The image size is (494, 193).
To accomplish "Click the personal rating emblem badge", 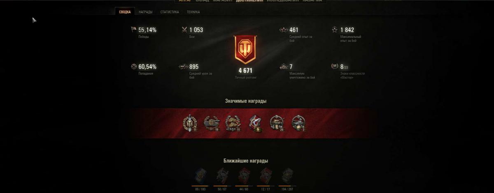I will coord(245,50).
